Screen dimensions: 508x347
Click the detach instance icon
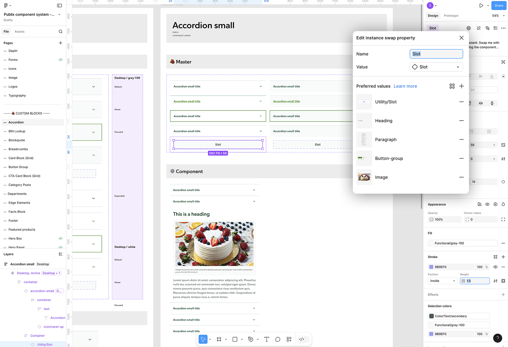pos(479,28)
